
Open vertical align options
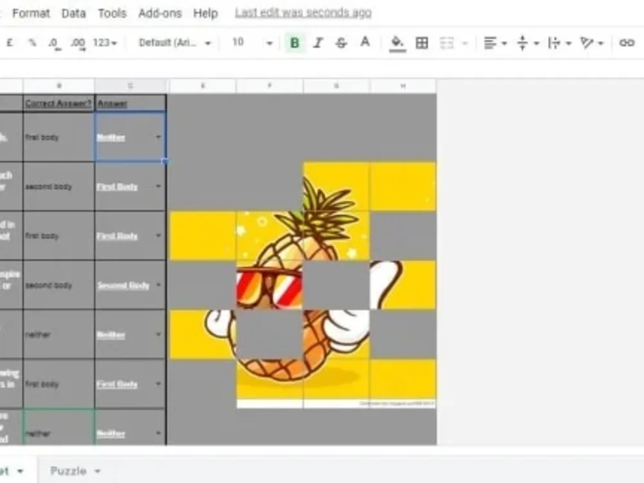point(527,43)
